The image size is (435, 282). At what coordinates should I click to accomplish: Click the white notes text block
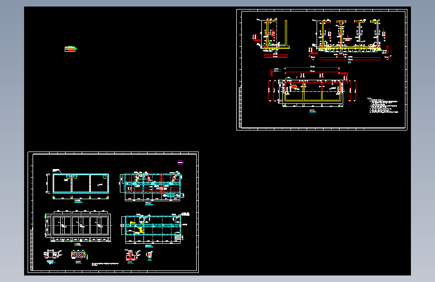(383, 105)
